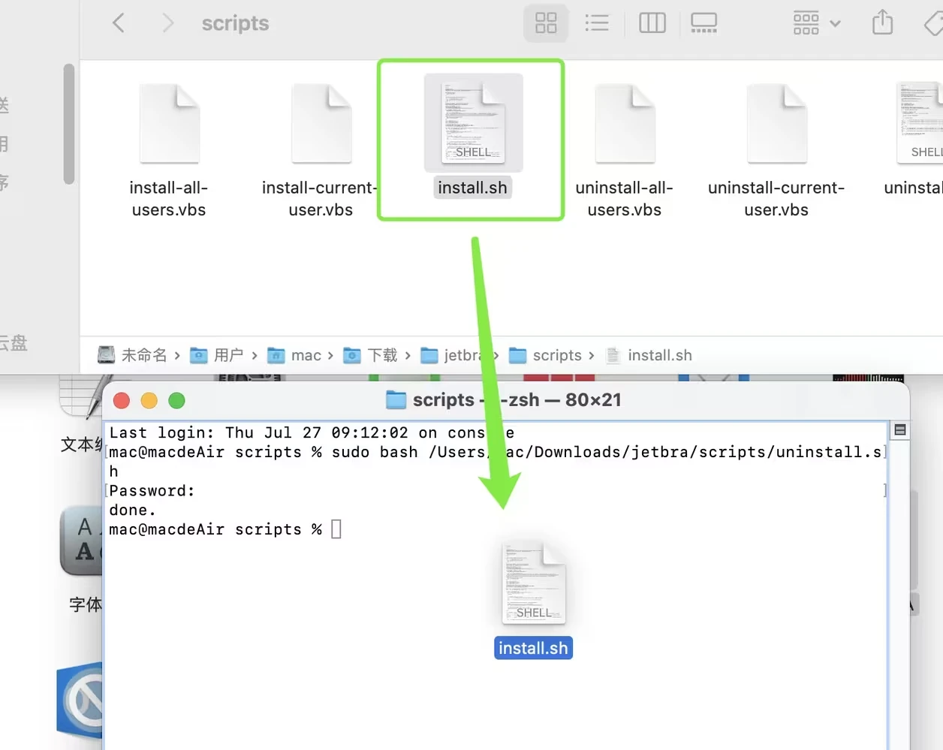Click scripts folder in path bar
This screenshot has width=943, height=750.
coord(546,355)
